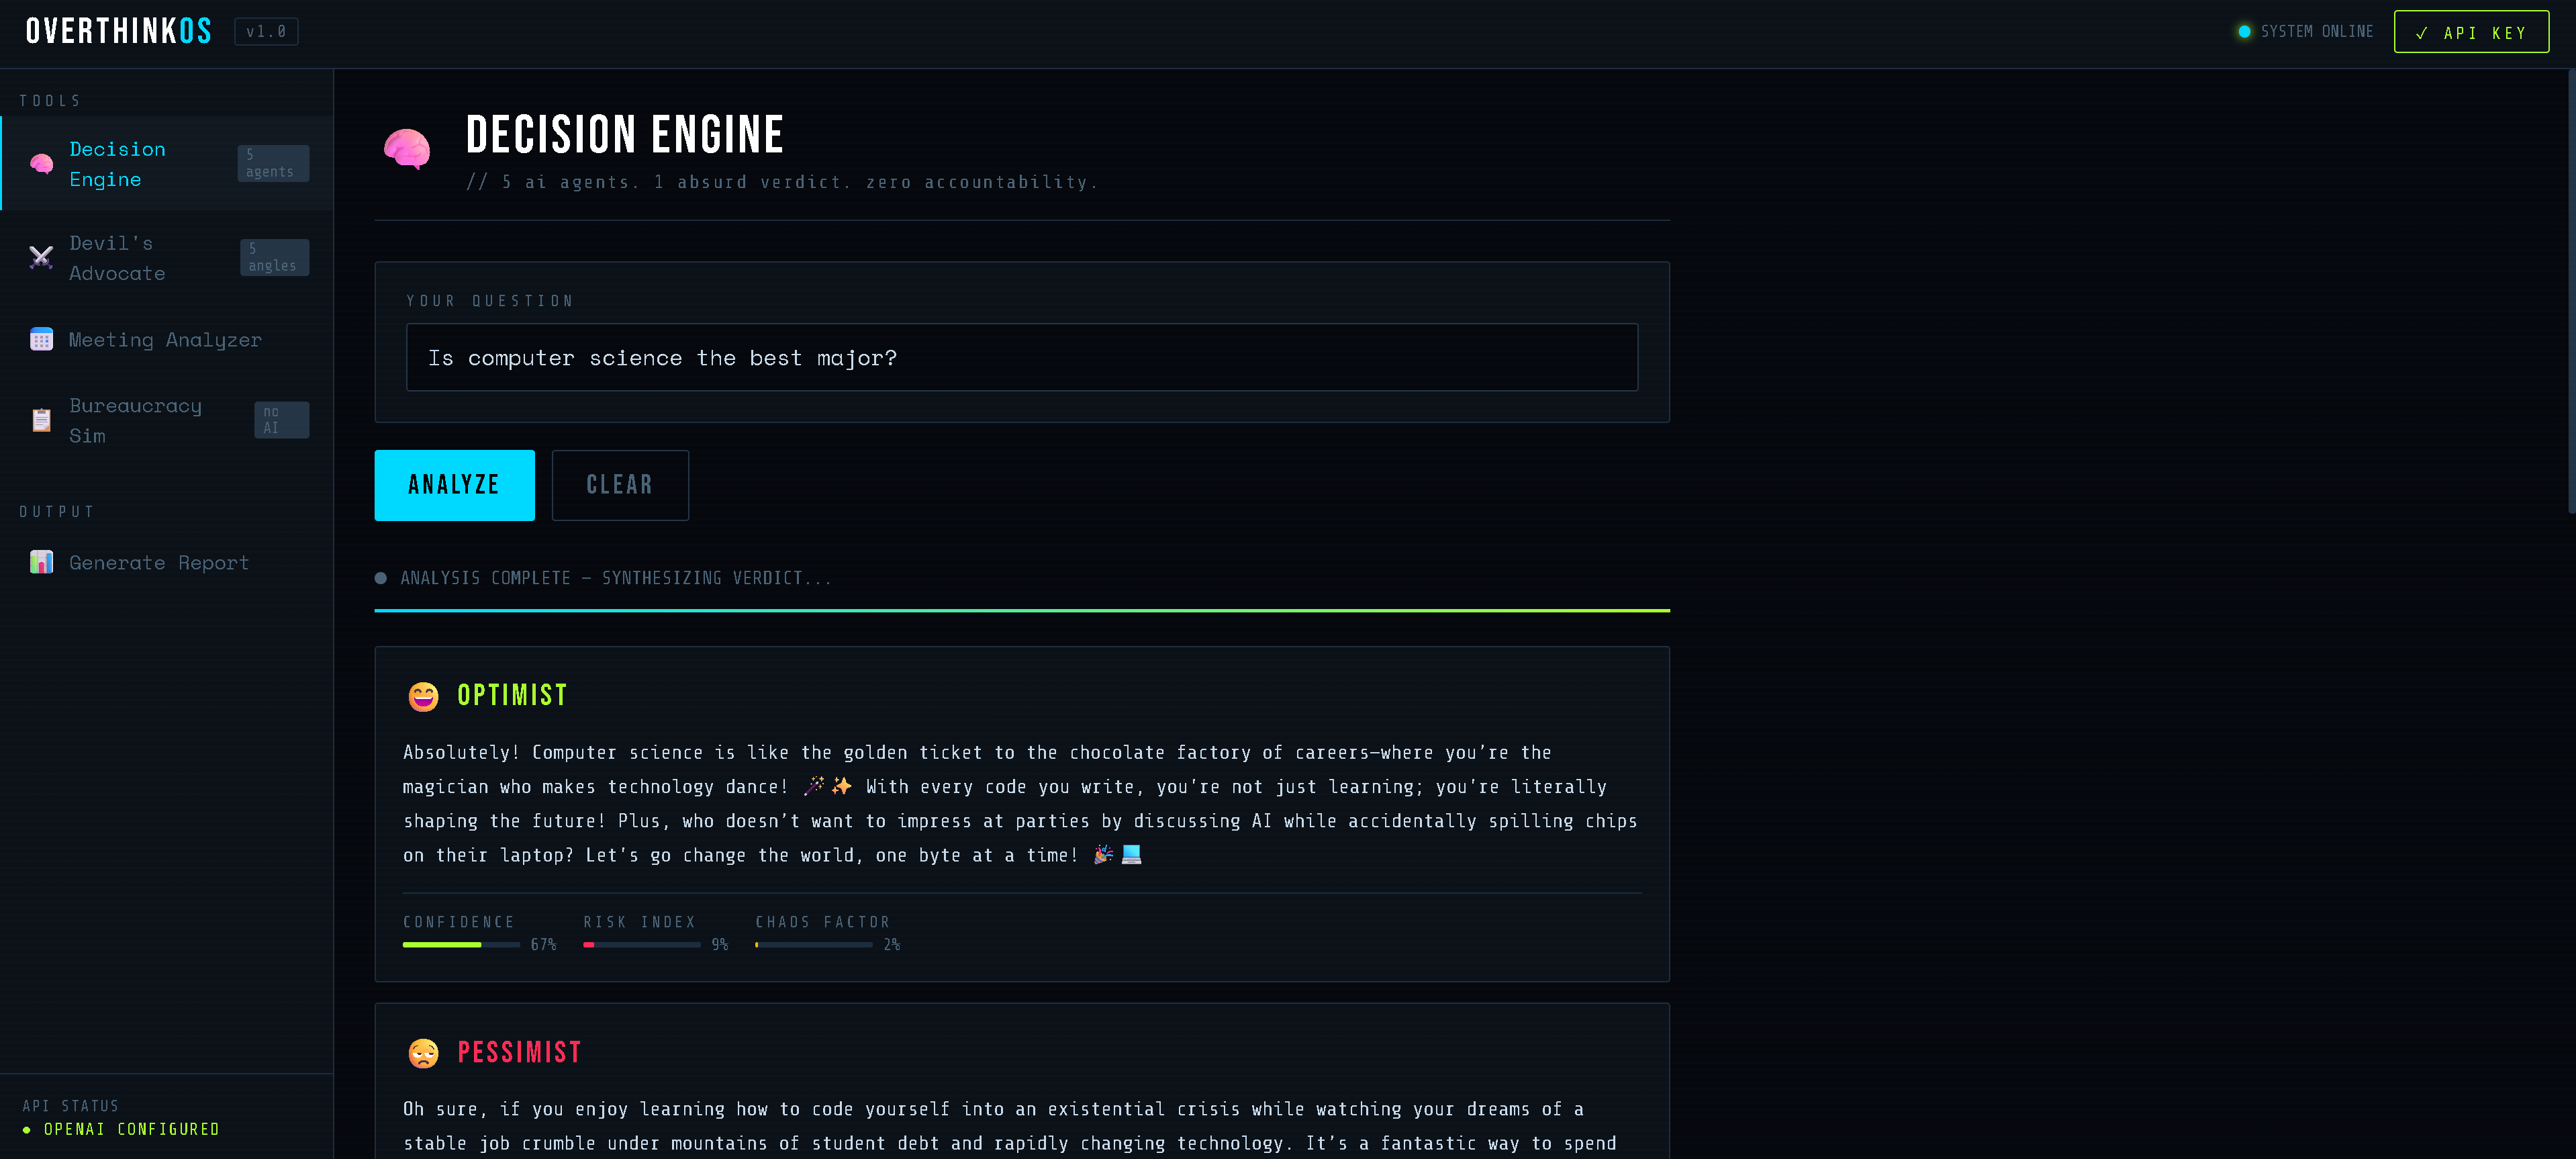
Task: Click the crossed swords Devil's Advocate icon
Action: 41,258
